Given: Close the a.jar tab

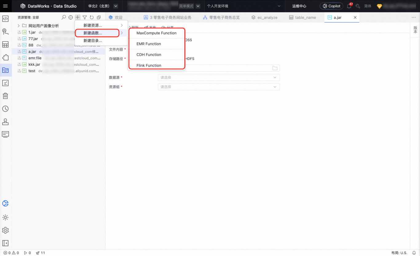Looking at the screenshot, I should click(x=355, y=17).
